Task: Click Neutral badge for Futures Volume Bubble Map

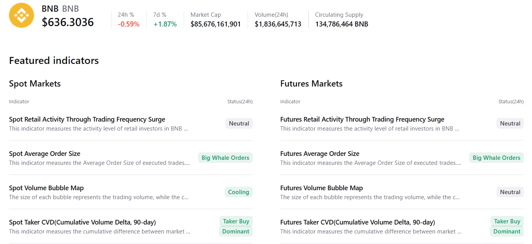Action: [510, 192]
